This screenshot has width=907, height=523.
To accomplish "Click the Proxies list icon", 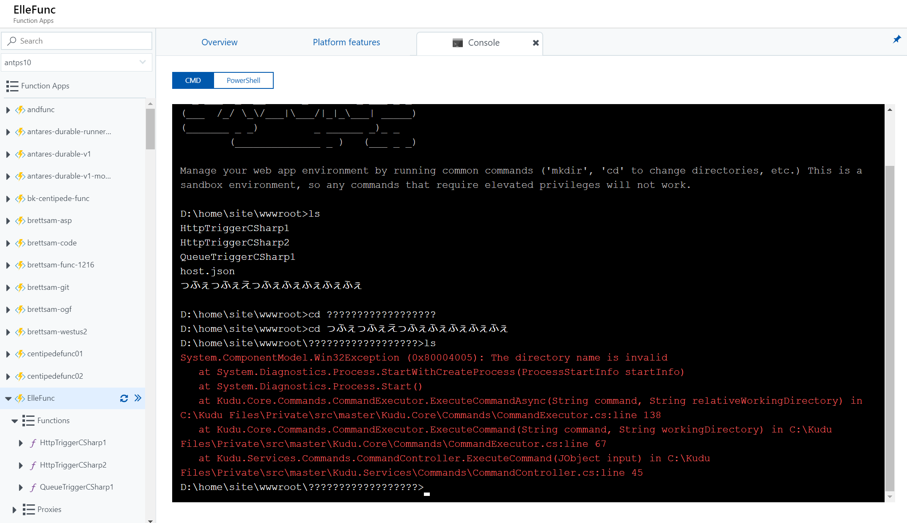I will click(x=28, y=509).
